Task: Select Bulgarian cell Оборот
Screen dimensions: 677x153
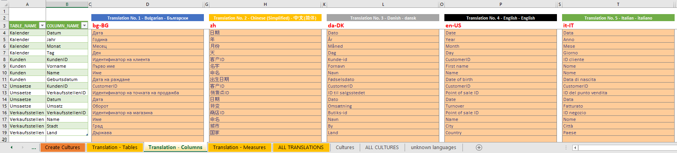Action: tap(148, 106)
